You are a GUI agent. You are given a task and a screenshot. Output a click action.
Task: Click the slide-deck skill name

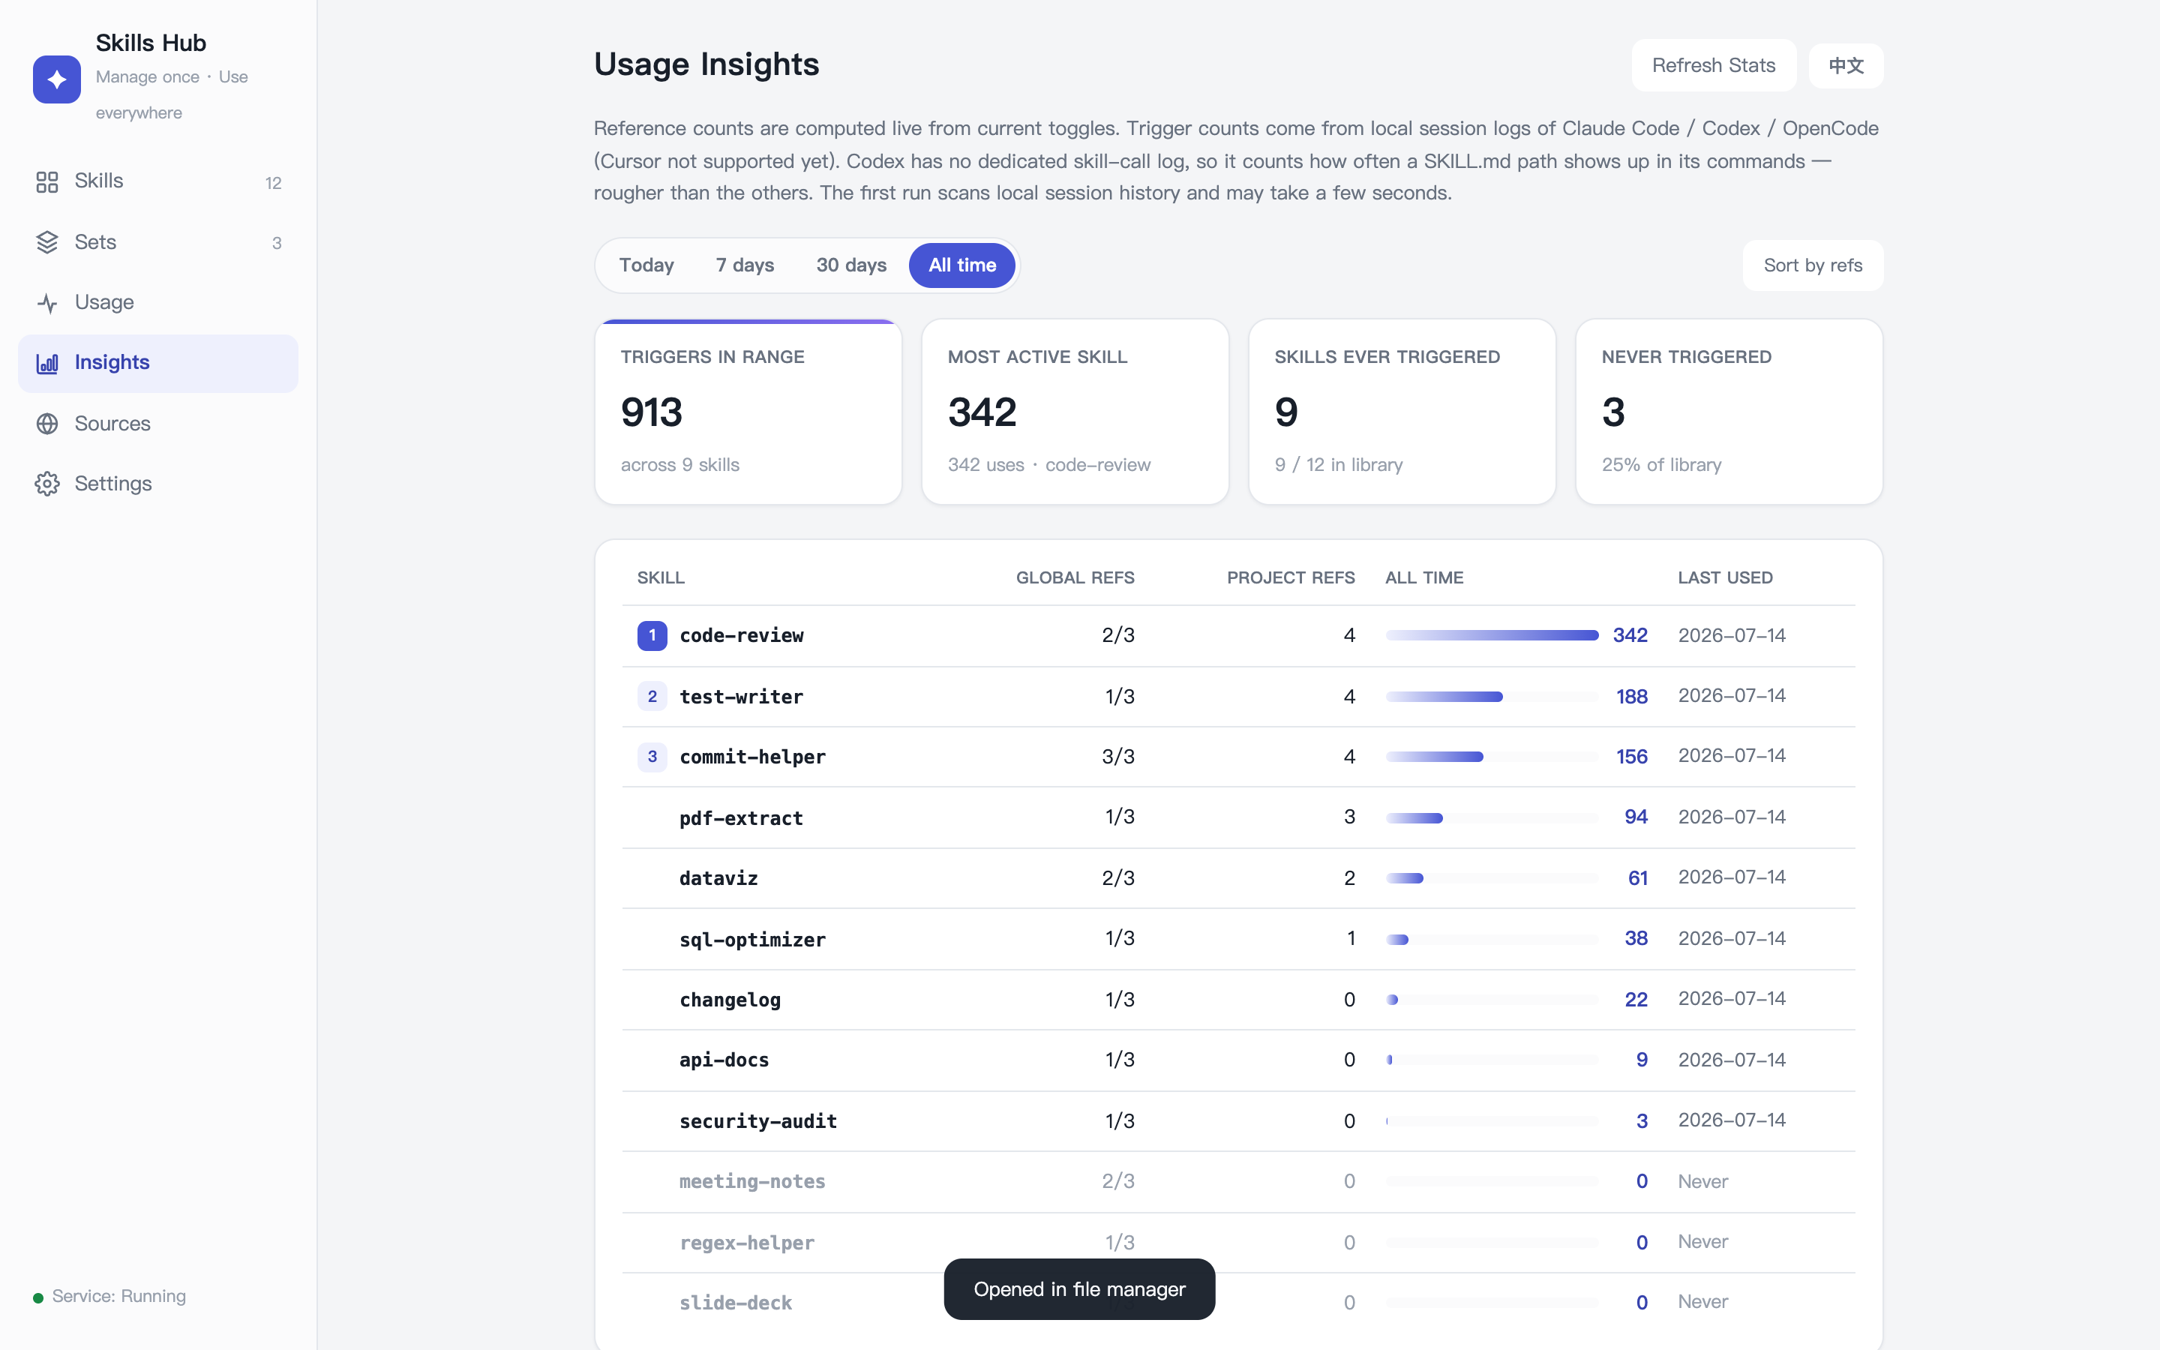(x=736, y=1303)
